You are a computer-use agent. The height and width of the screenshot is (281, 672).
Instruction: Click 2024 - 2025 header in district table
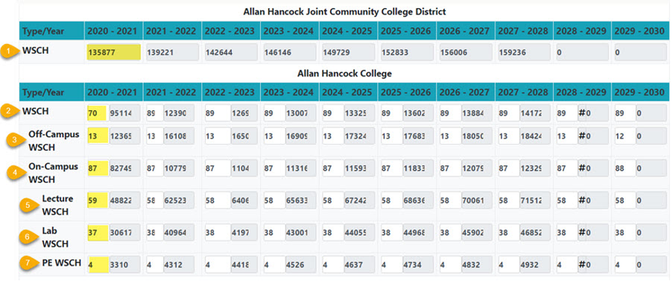point(349,31)
